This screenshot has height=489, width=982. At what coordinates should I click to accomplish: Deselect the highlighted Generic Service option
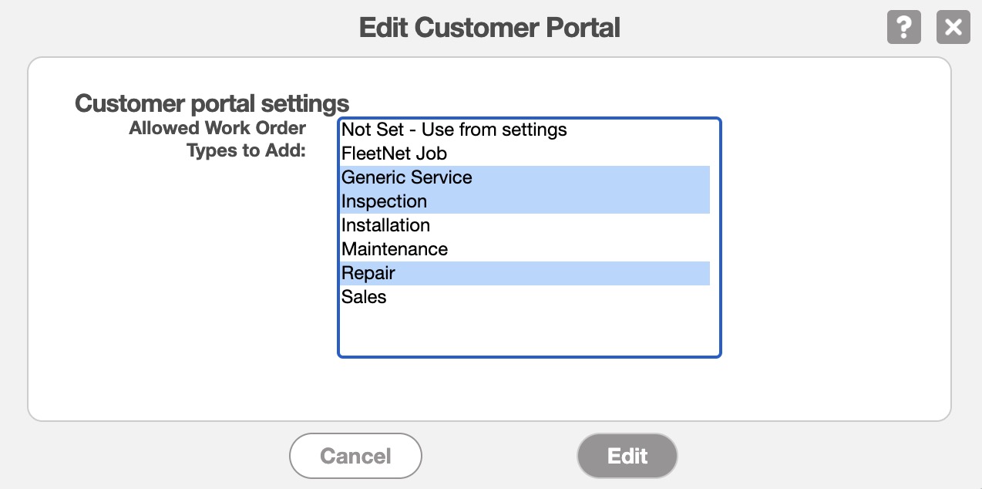coord(406,177)
